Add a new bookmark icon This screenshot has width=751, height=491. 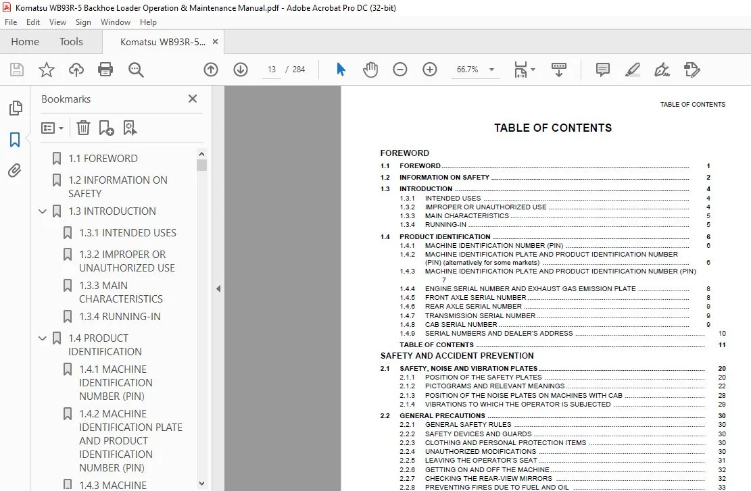pyautogui.click(x=106, y=128)
